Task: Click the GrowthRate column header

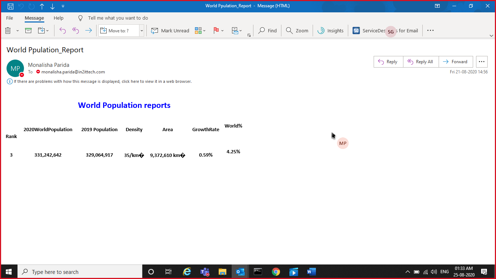Action: point(206,129)
